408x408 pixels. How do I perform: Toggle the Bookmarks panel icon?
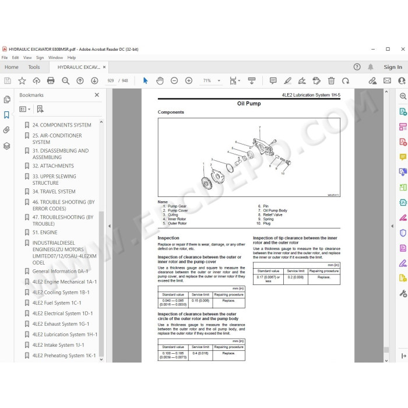6,115
